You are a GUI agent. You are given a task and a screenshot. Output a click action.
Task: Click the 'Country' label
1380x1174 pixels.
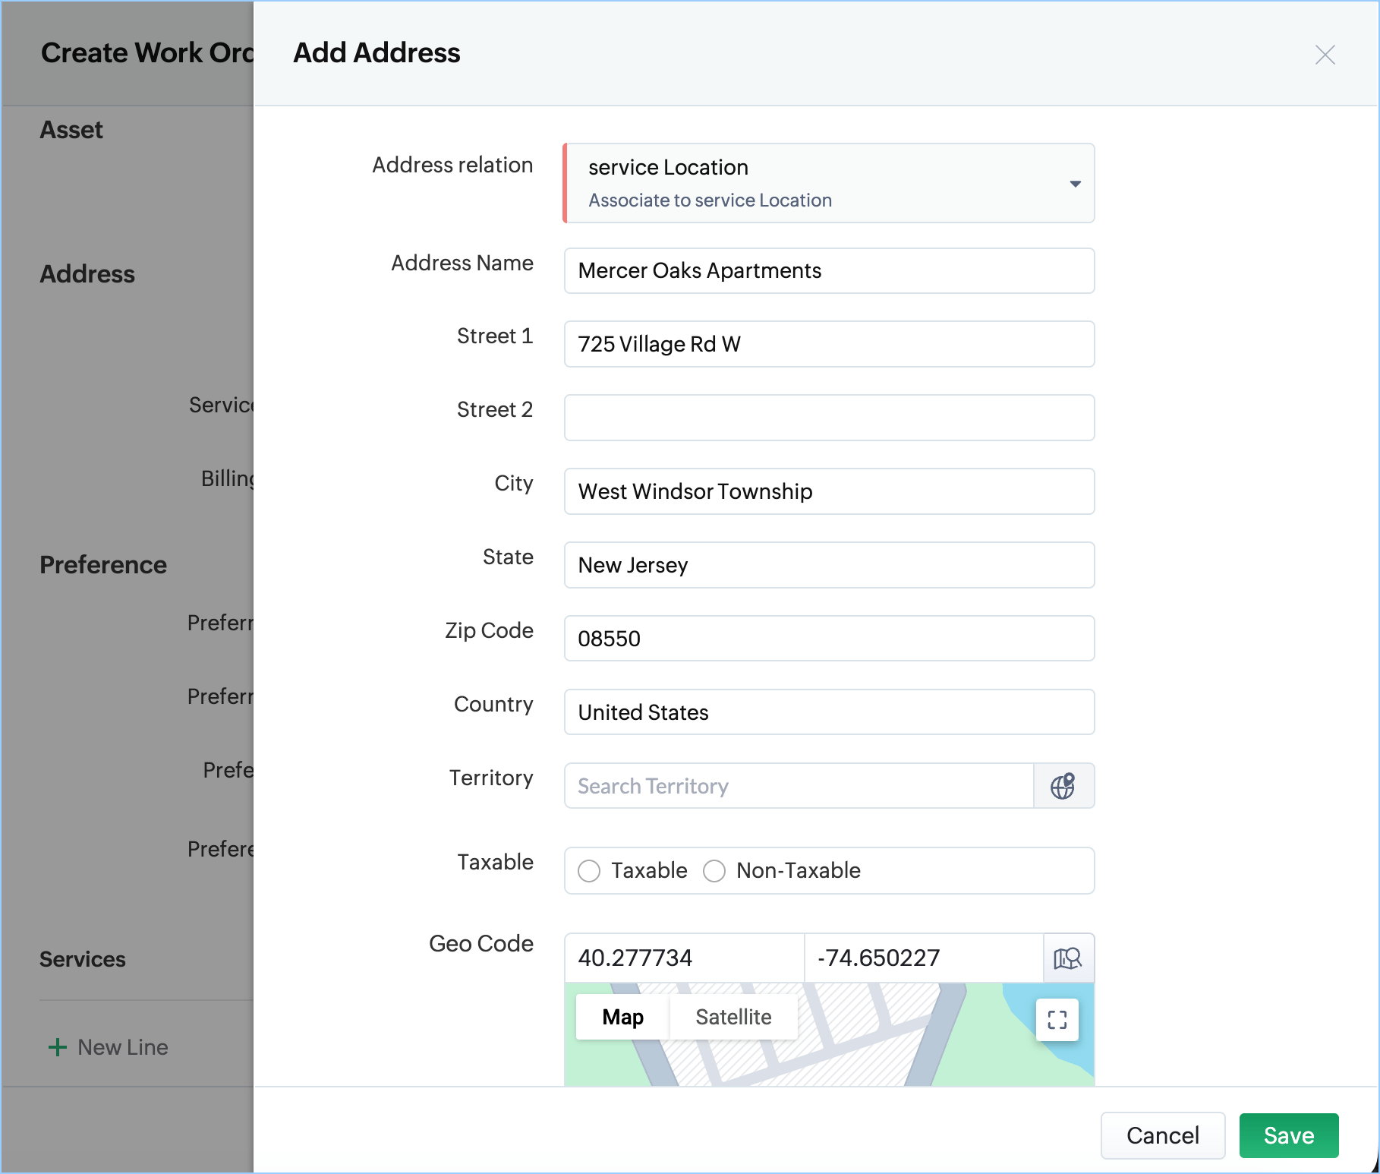point(493,704)
